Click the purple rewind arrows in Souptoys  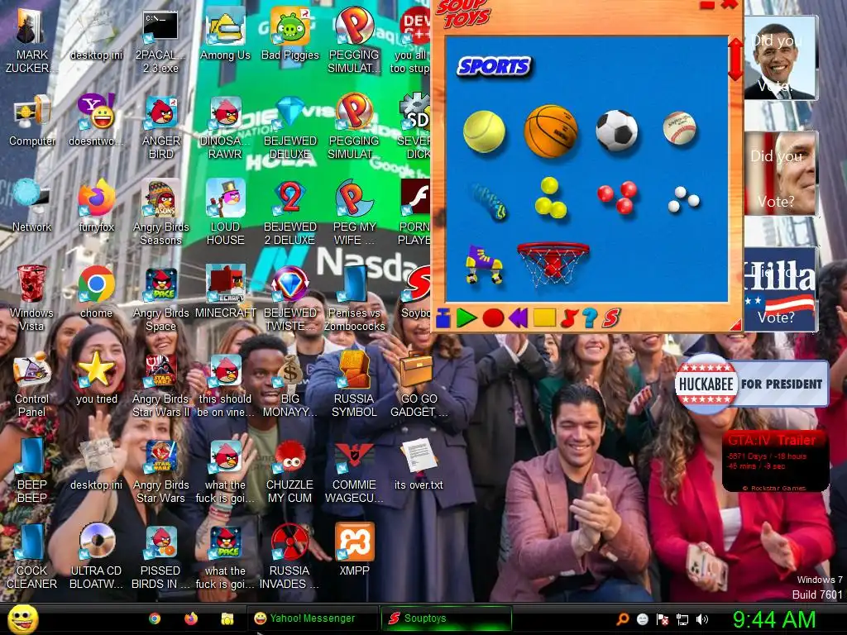[x=518, y=318]
